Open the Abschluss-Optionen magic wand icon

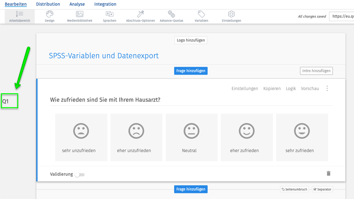click(x=140, y=14)
